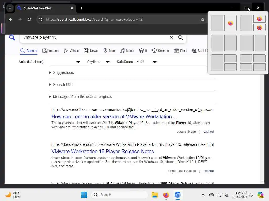Click the brave engine label under reddit result
269x201 pixels.
(x=192, y=132)
